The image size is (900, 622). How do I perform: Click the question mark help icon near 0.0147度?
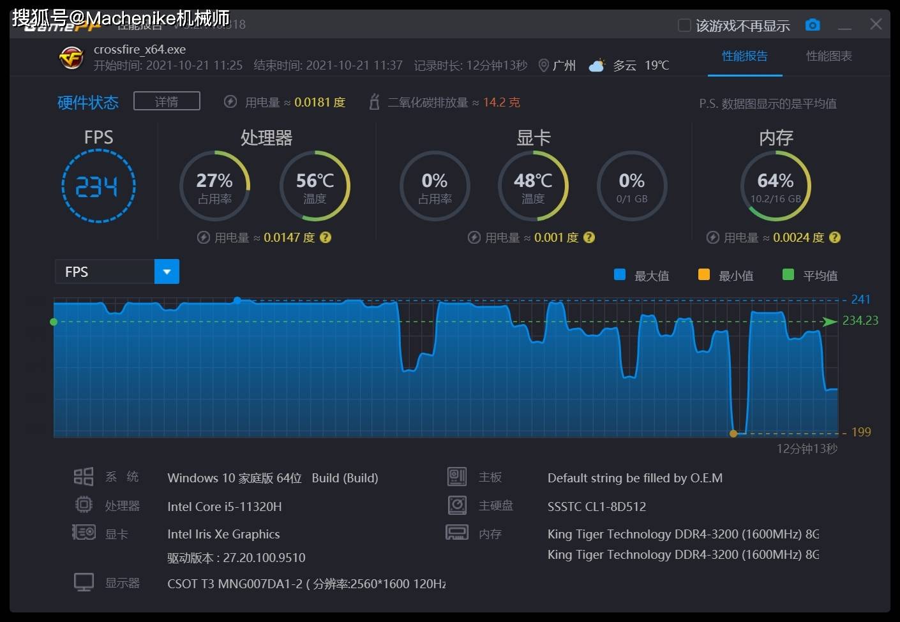pos(325,237)
